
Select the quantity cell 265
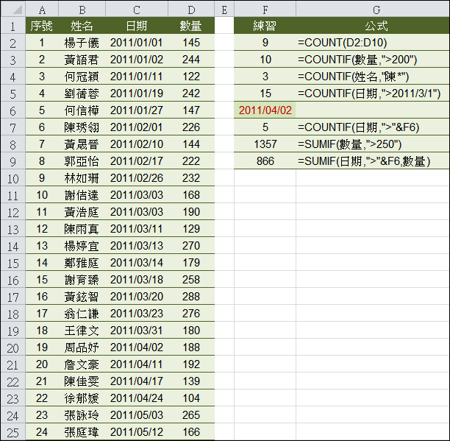pos(191,414)
